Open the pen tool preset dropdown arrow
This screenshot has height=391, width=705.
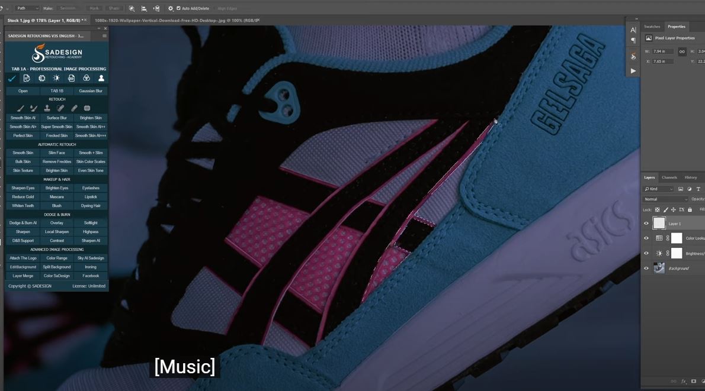click(7, 8)
